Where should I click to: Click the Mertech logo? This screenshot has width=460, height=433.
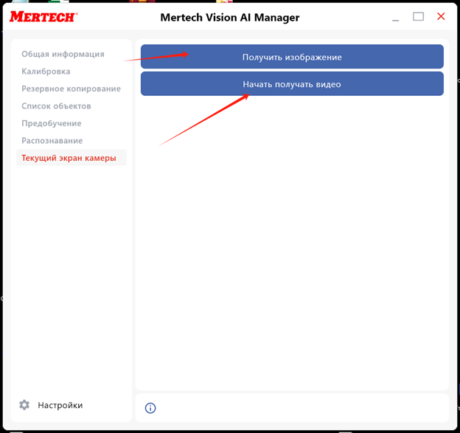coord(43,17)
